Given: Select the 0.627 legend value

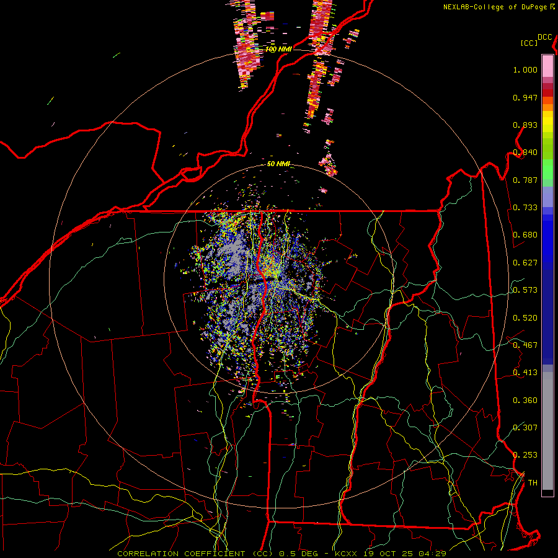Looking at the screenshot, I should (x=525, y=263).
